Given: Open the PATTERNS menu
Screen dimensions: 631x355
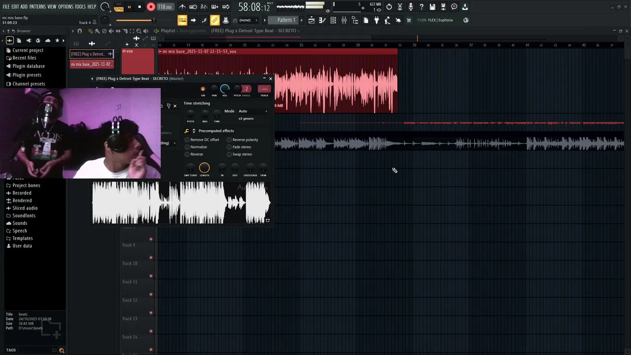Looking at the screenshot, I should coord(37,7).
